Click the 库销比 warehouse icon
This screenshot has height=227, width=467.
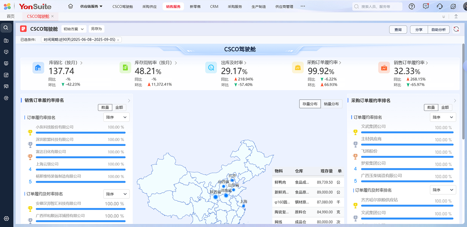[38, 68]
